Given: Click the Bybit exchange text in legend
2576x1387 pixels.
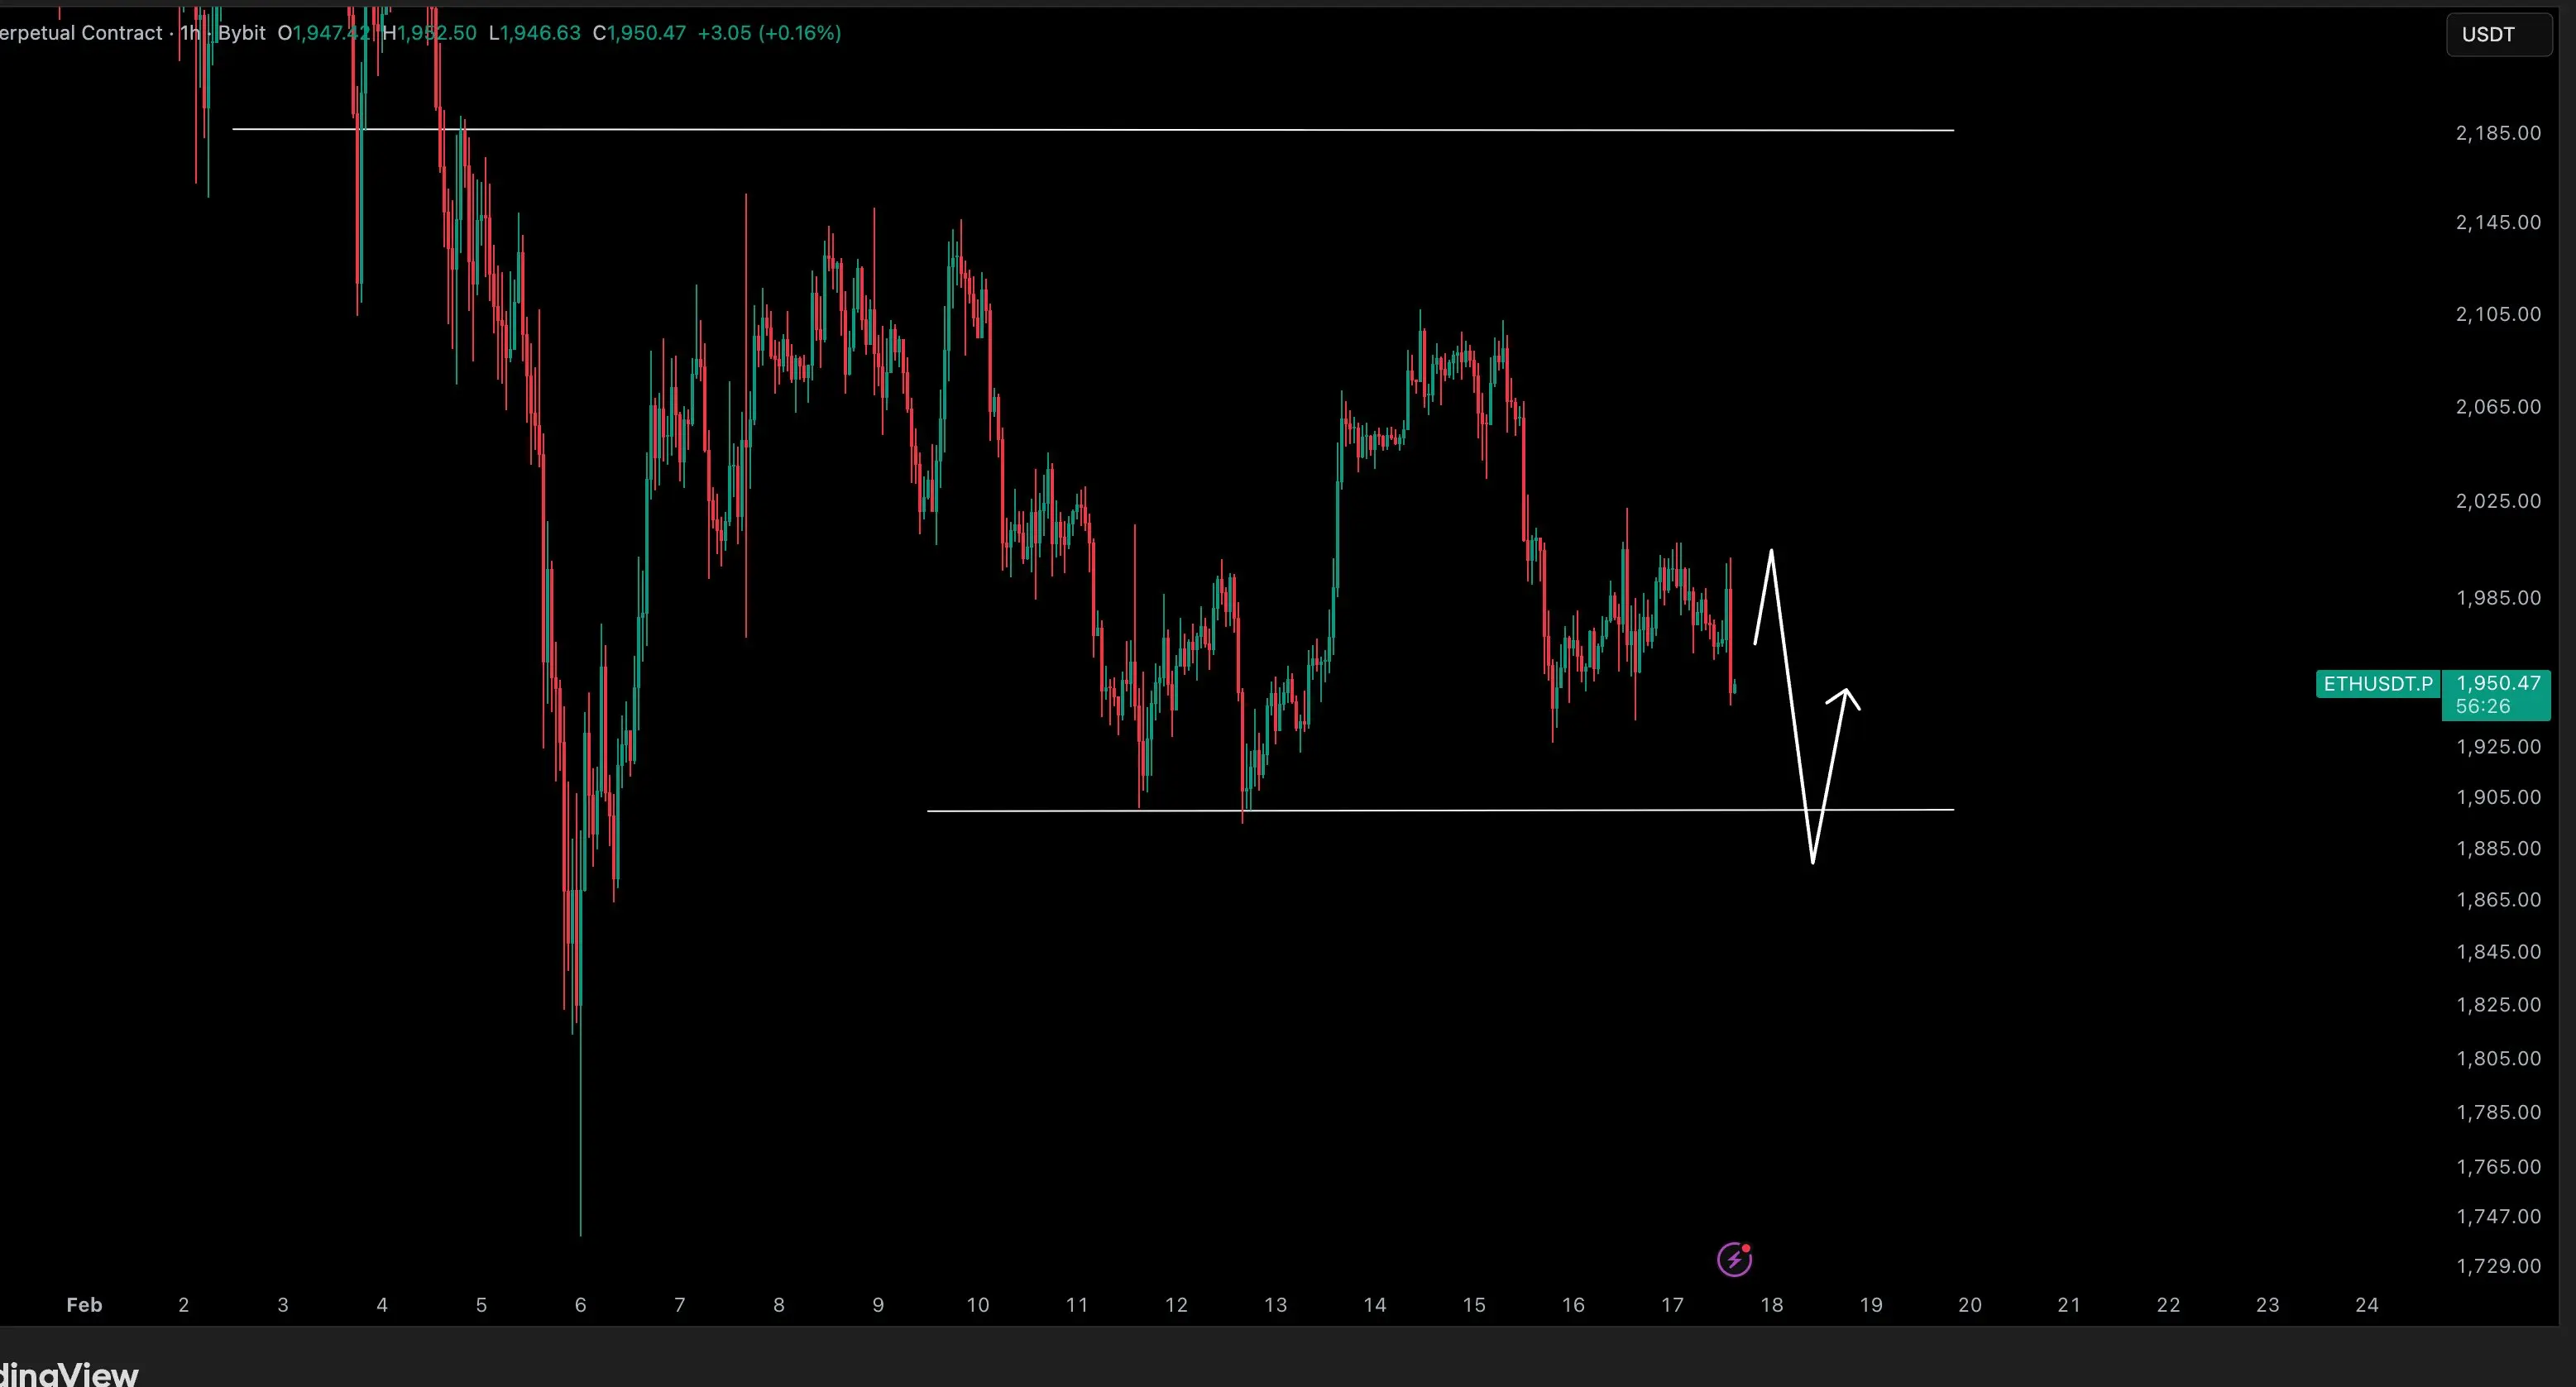Looking at the screenshot, I should pos(242,33).
